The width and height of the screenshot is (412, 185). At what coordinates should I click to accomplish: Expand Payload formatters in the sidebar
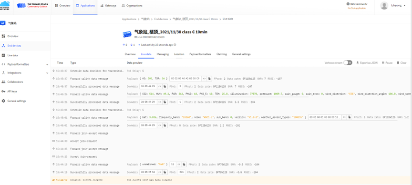point(47,64)
